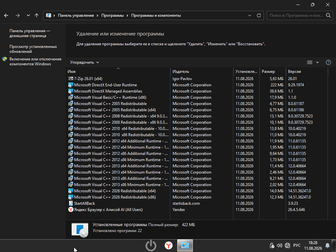Select 'Visual C++ 2012 x86 Minimum Runtime' row
The image size is (336, 252).
coord(197,159)
